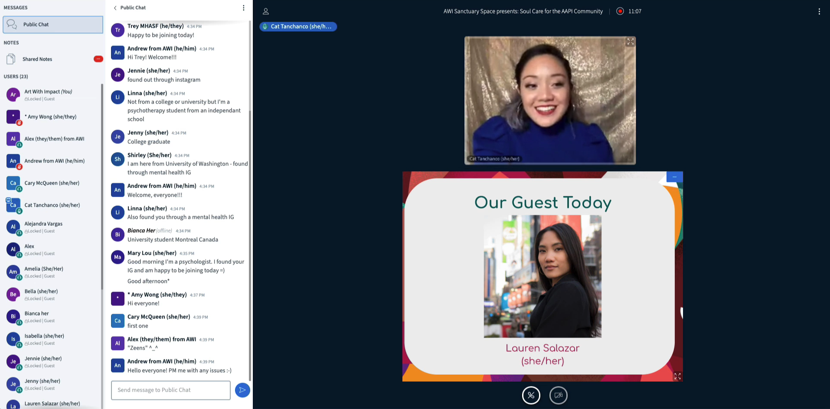This screenshot has height=409, width=830.
Task: Select user Bianca her in users list
Action: pyautogui.click(x=52, y=317)
